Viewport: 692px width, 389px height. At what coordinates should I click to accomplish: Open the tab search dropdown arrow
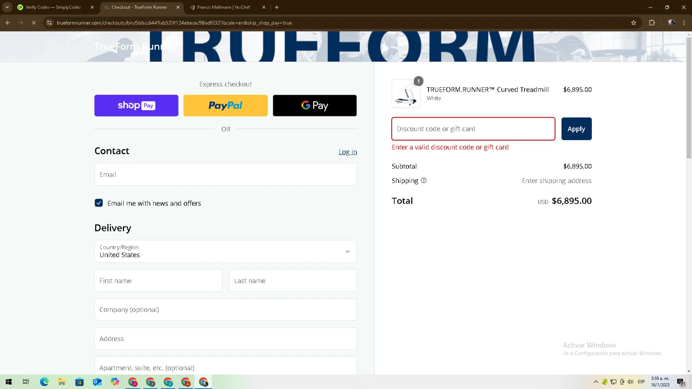click(7, 7)
